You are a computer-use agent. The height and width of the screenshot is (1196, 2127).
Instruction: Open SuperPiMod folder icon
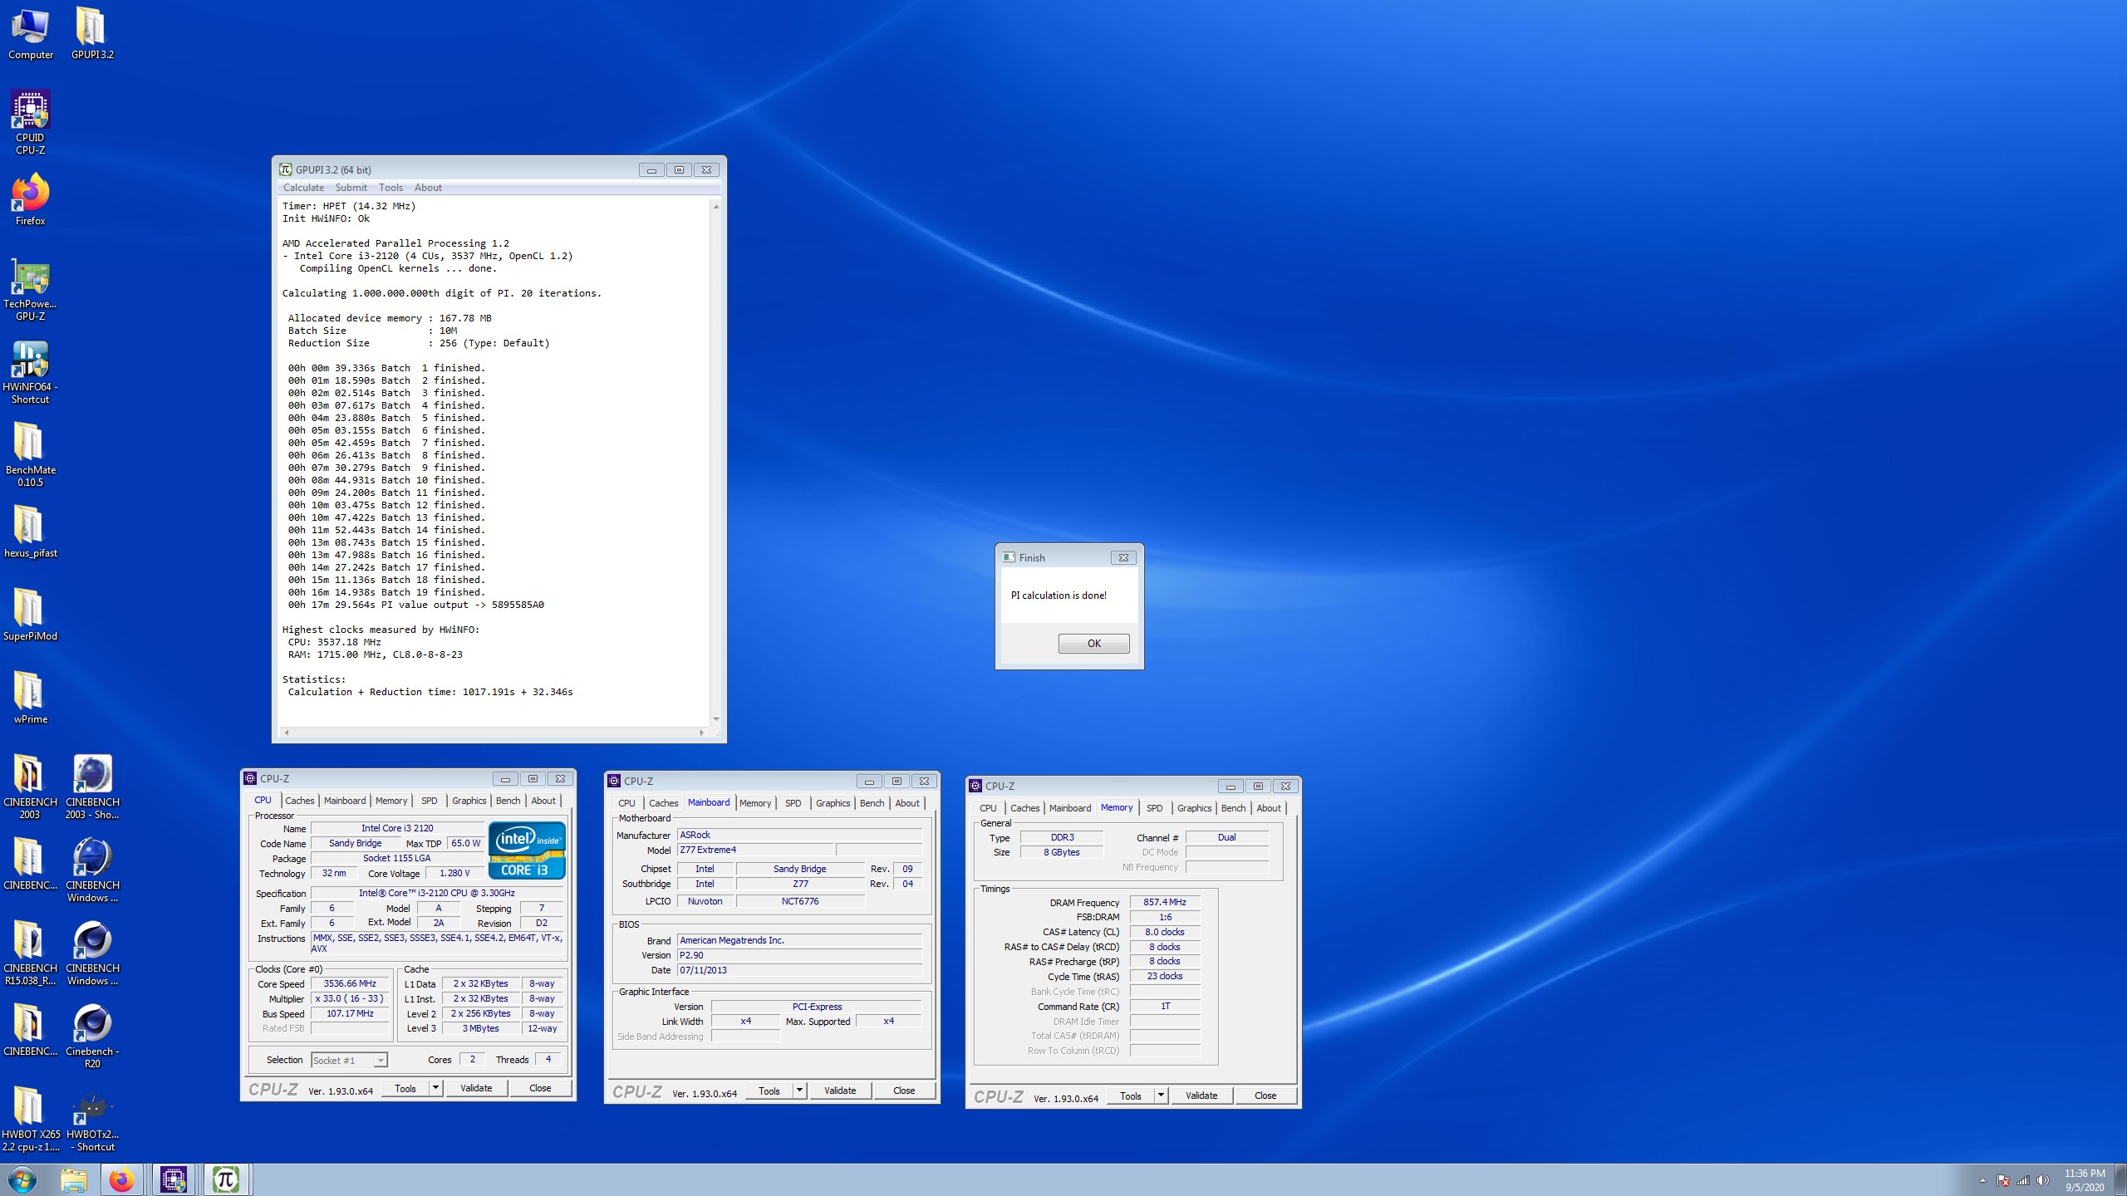click(x=31, y=615)
